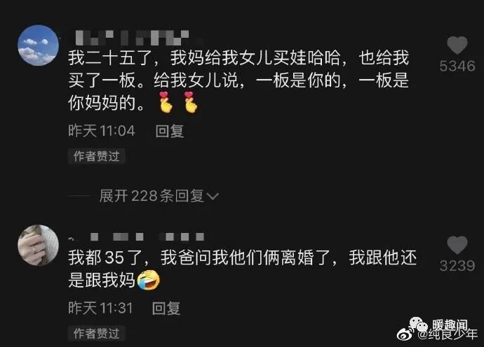Screen dimensions: 484x347
Task: Reply to the comment posted 昨天 11:31
Action: click(166, 309)
